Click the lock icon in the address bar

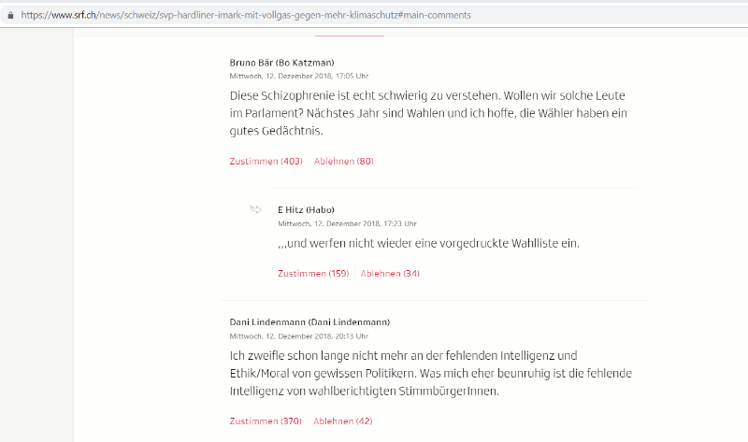[x=10, y=16]
